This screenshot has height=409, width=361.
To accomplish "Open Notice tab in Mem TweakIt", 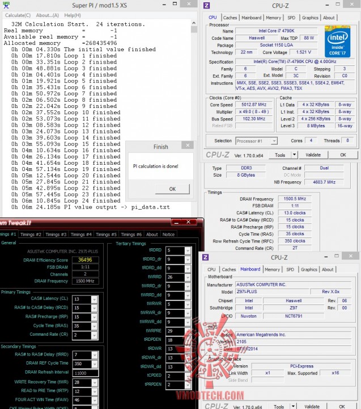I will tap(168, 235).
